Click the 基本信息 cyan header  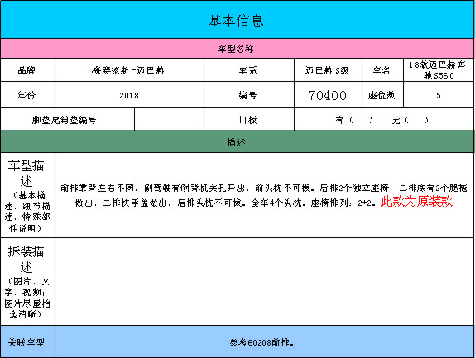[237, 20]
